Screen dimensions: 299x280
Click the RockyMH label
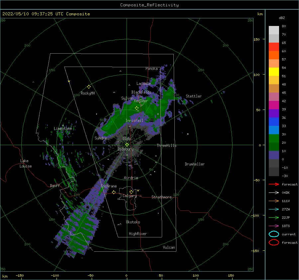88,93
